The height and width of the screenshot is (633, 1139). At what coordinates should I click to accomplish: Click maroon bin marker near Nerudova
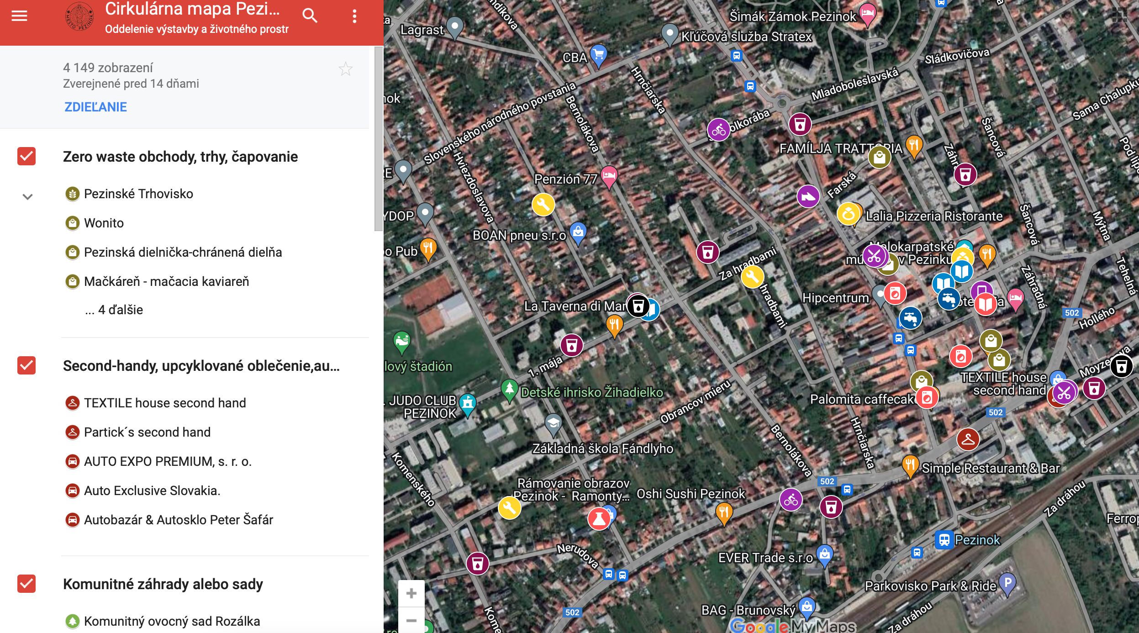tap(477, 564)
